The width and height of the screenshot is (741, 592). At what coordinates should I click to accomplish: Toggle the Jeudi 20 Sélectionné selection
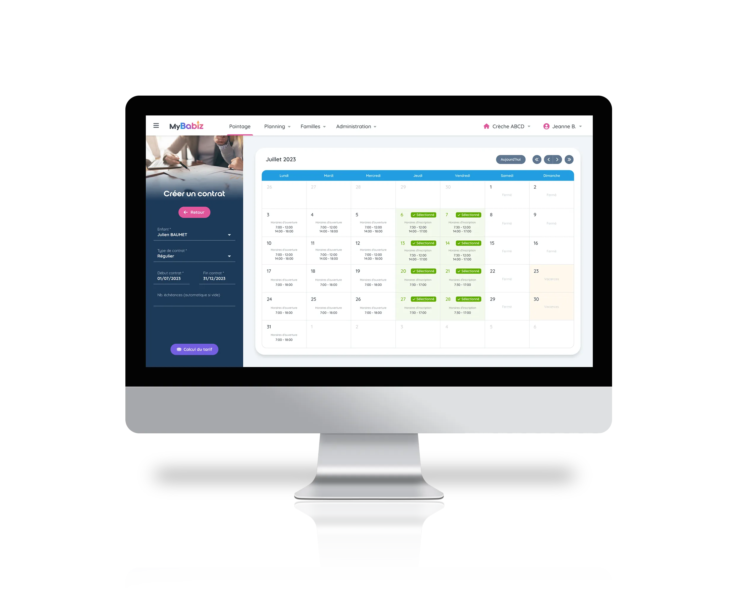[424, 271]
